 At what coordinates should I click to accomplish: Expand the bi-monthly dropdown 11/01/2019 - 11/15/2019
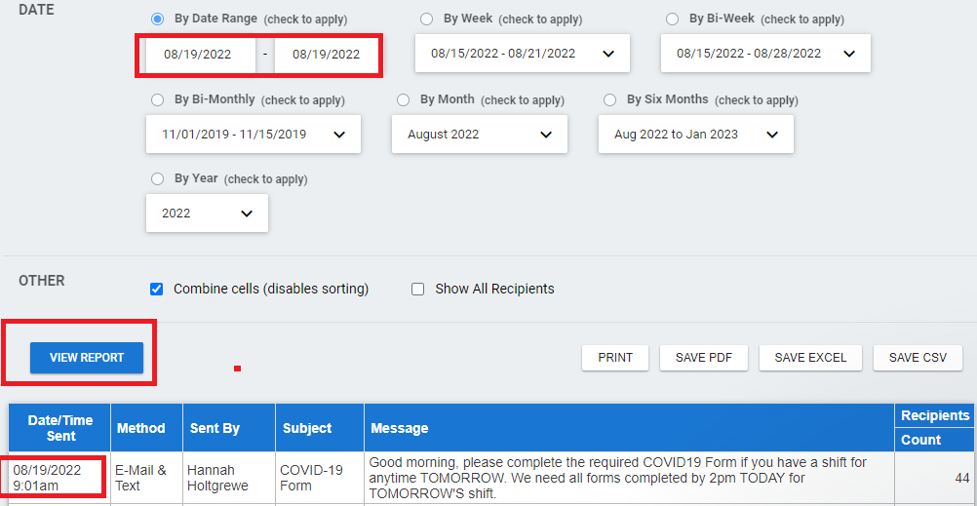tap(254, 134)
